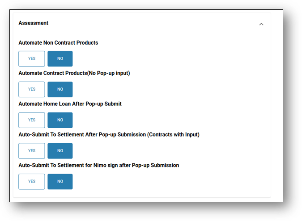
Task: Enable YES for Auto-Submit Contracts with Input
Action: coord(32,151)
